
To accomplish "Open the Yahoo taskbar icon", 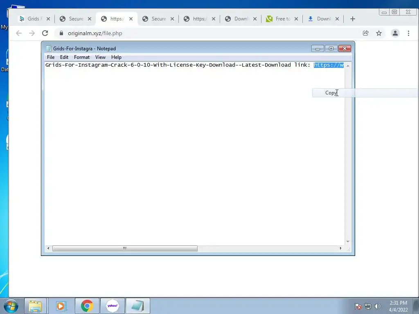I will [x=112, y=306].
